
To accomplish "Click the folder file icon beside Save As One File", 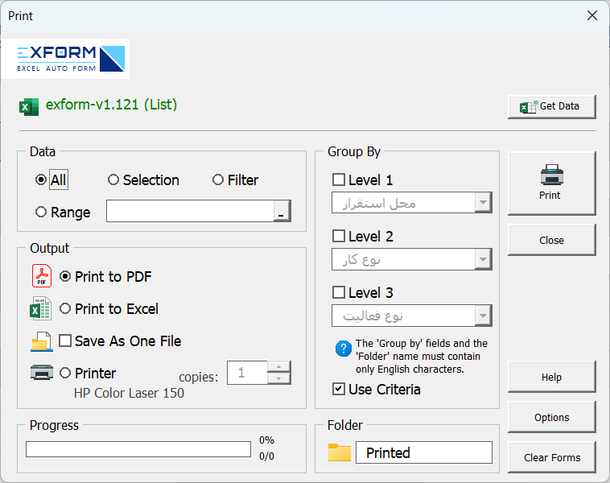I will click(x=42, y=341).
